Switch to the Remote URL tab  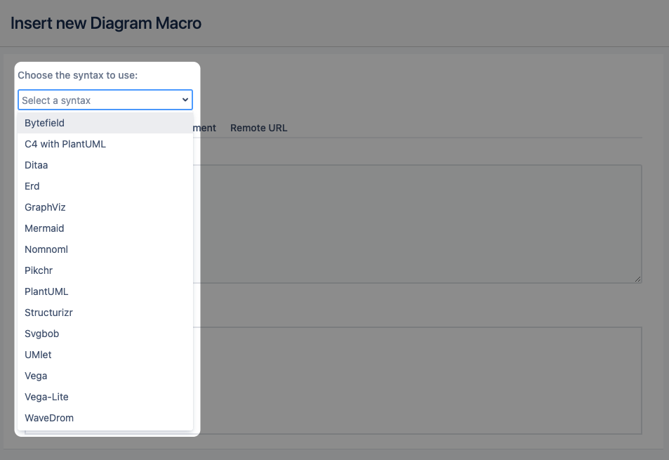point(258,128)
